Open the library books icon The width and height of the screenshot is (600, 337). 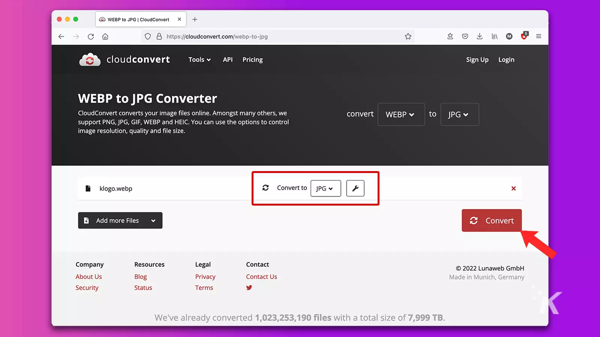[495, 36]
